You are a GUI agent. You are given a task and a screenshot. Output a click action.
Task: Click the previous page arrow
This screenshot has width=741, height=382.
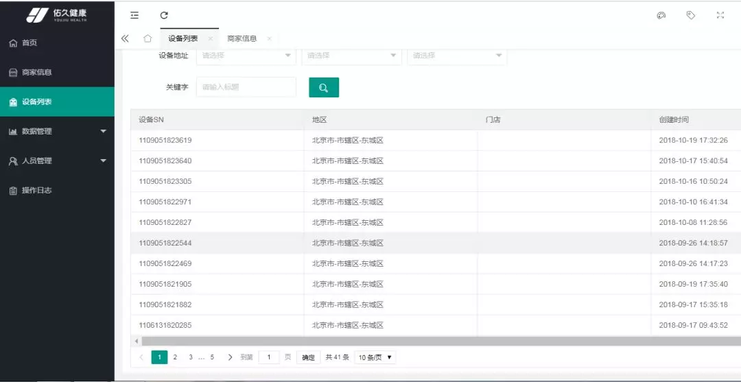[141, 357]
